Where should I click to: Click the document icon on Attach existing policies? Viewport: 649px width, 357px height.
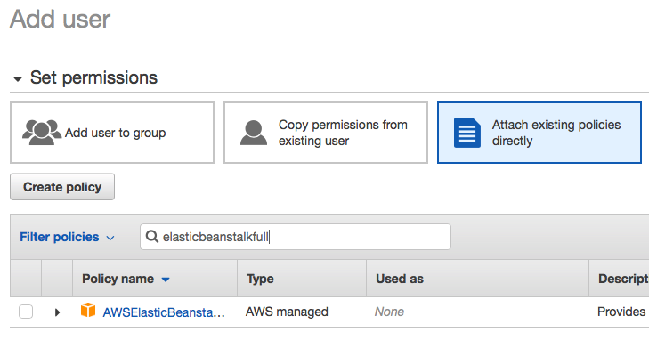tap(466, 133)
